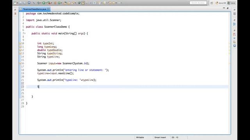Click on 'String typeString;' declaration
The image size is (250, 140).
pyautogui.click(x=50, y=53)
